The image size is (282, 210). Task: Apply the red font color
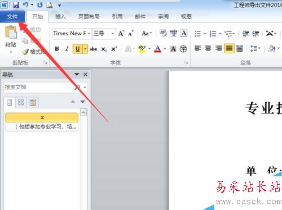[x=157, y=49]
